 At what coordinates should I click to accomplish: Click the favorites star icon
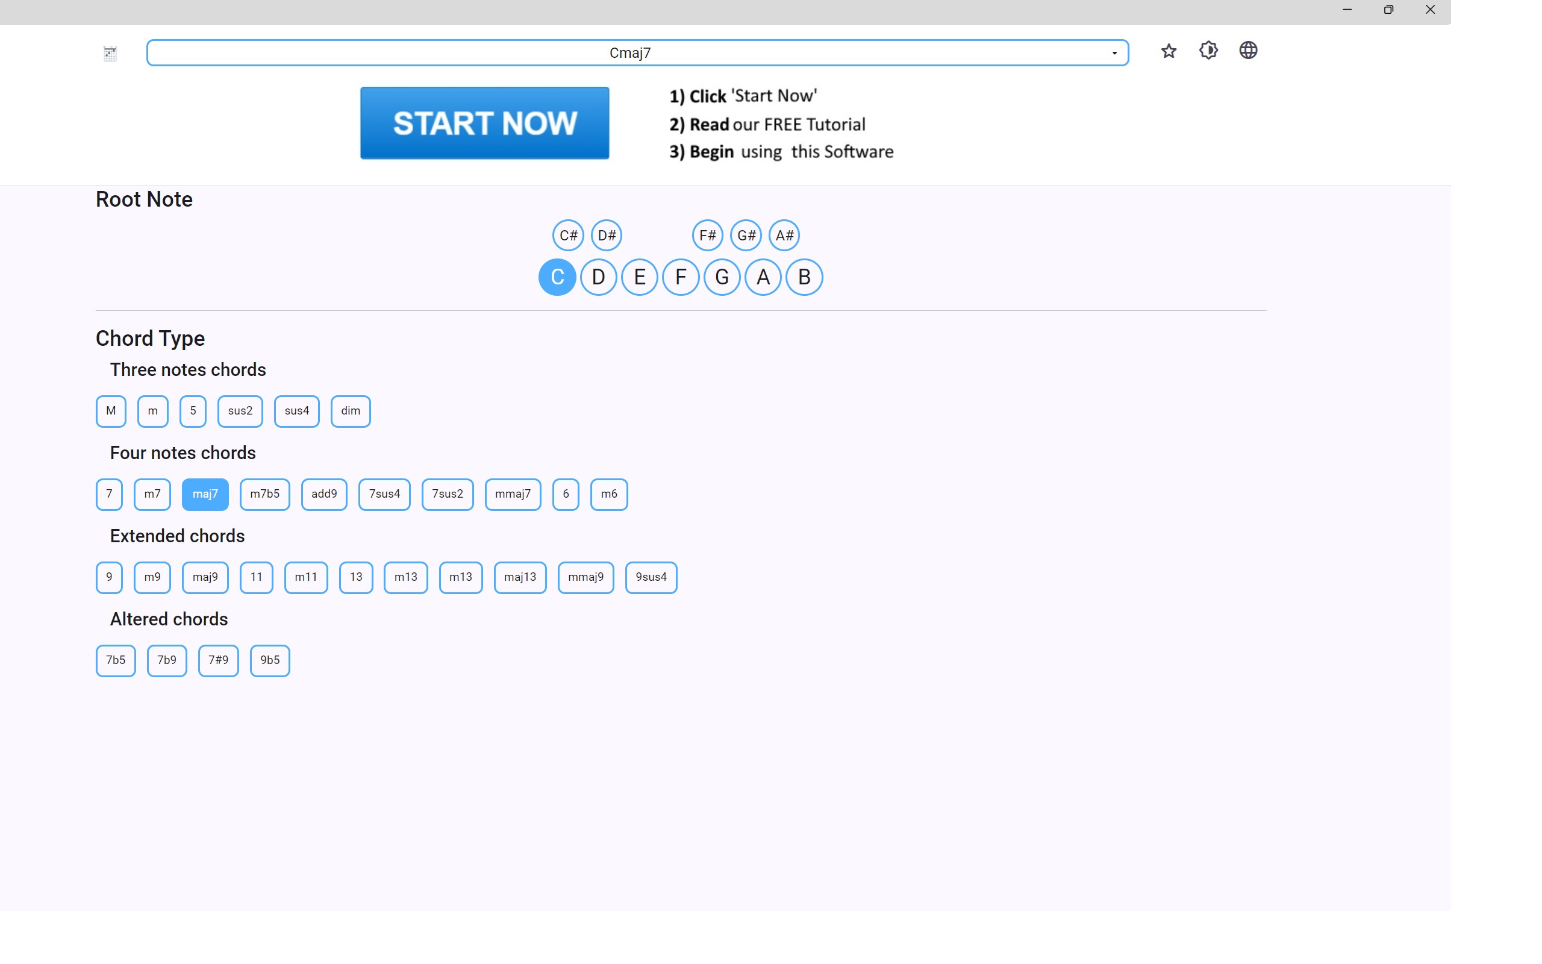(x=1168, y=51)
